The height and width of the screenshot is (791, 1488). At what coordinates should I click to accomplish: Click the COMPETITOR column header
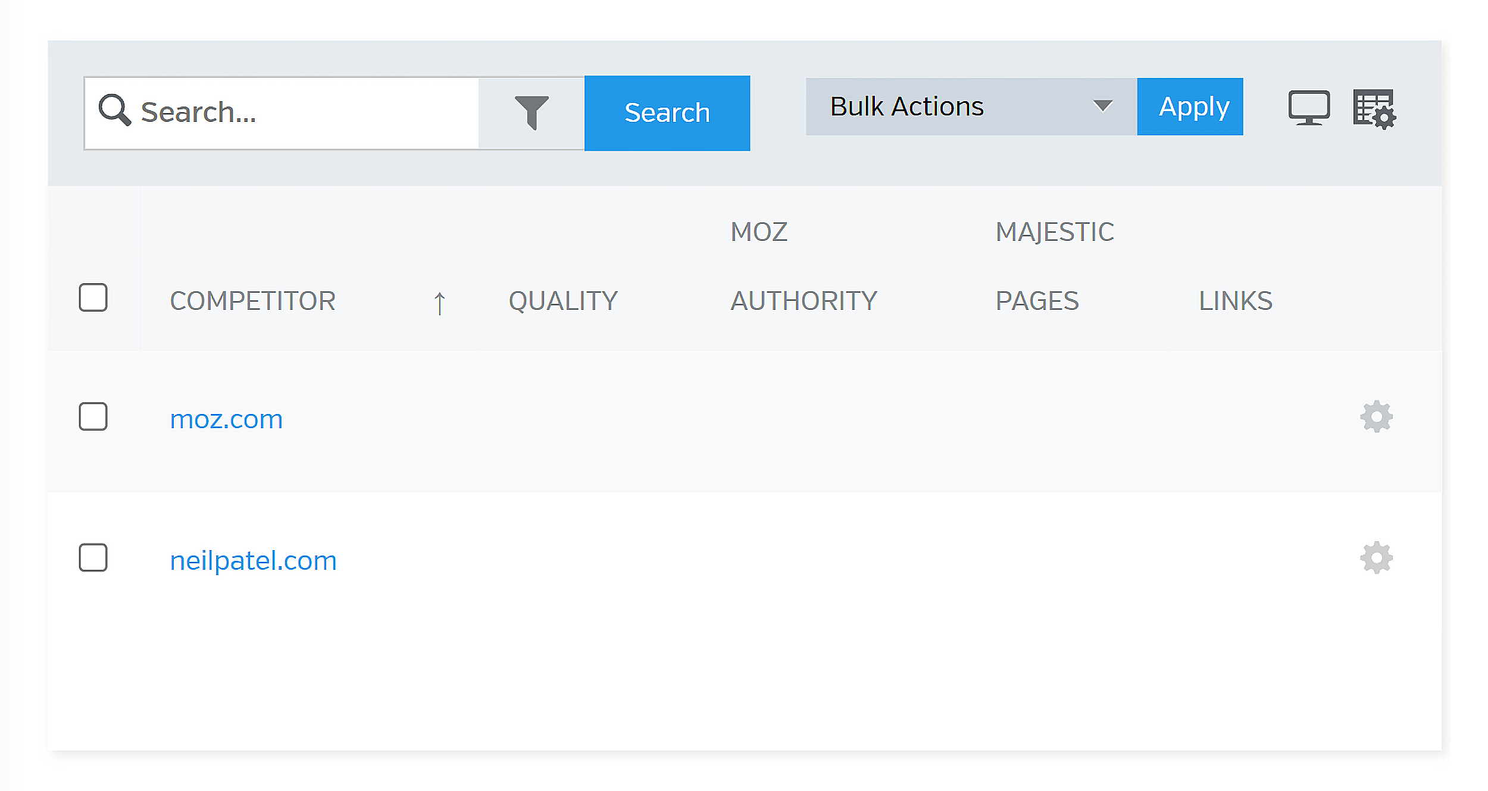pos(252,301)
